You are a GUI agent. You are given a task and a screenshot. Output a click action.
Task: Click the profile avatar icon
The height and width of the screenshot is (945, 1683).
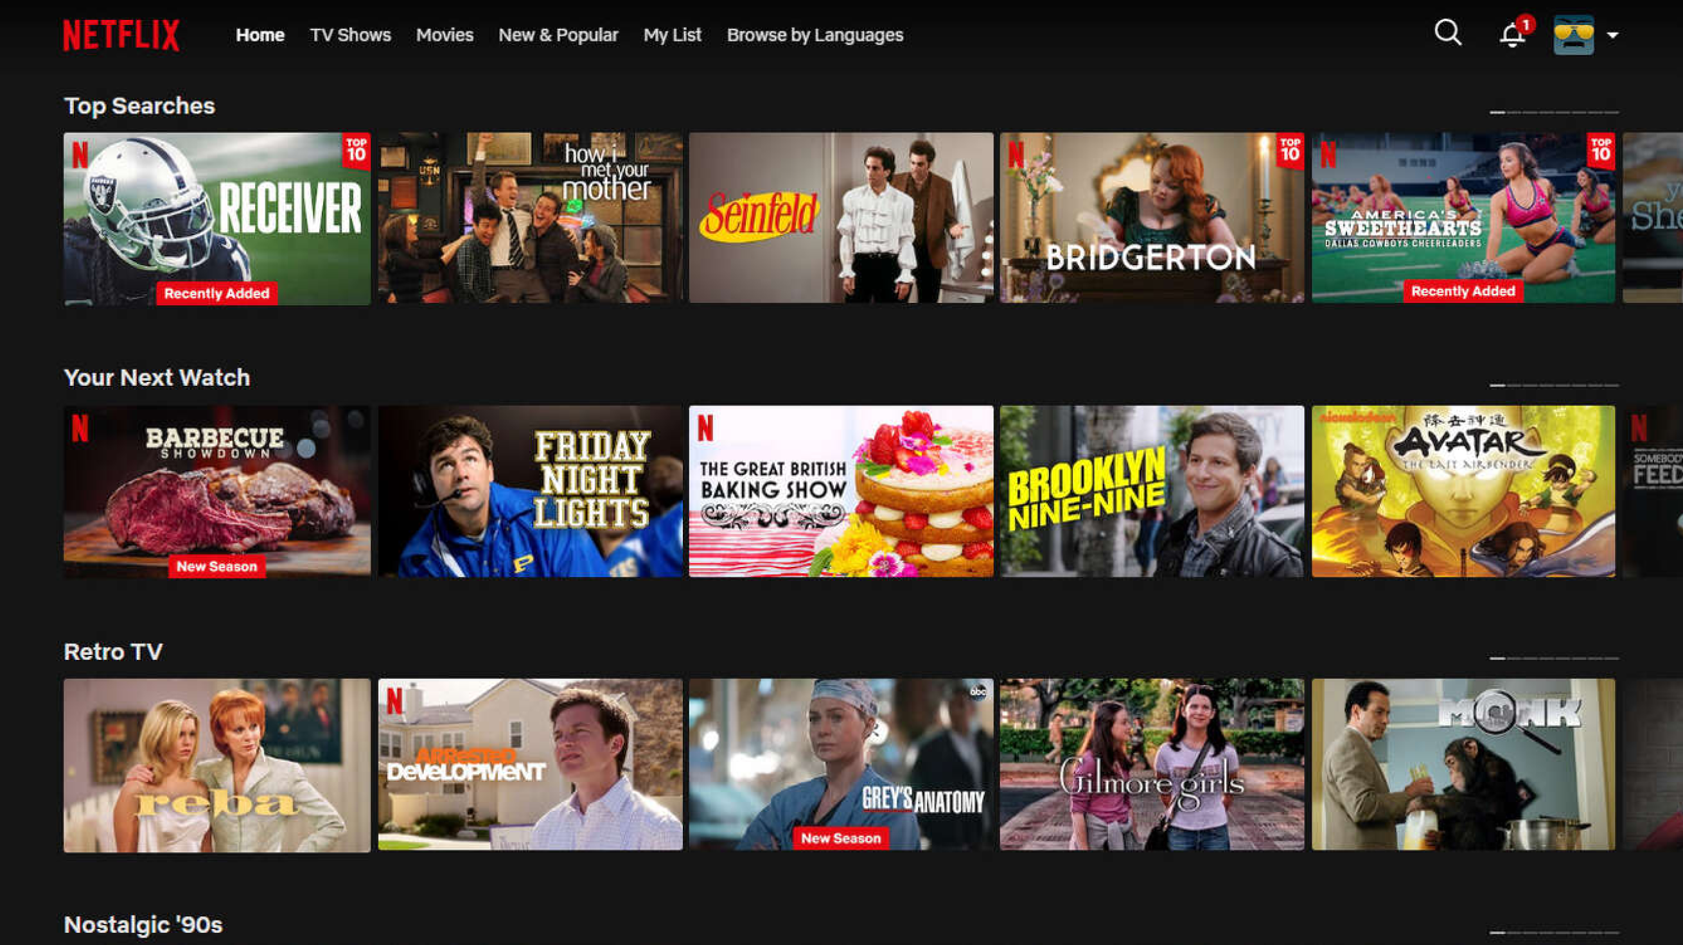click(1574, 35)
